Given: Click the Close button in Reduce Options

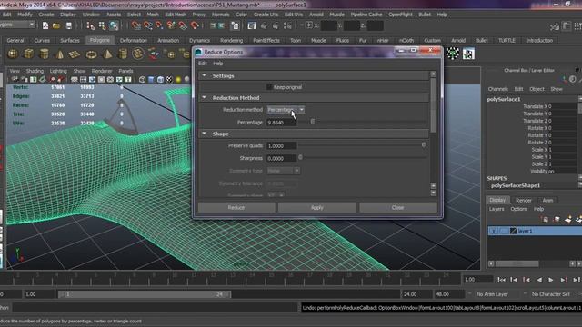Looking at the screenshot, I should 398,208.
